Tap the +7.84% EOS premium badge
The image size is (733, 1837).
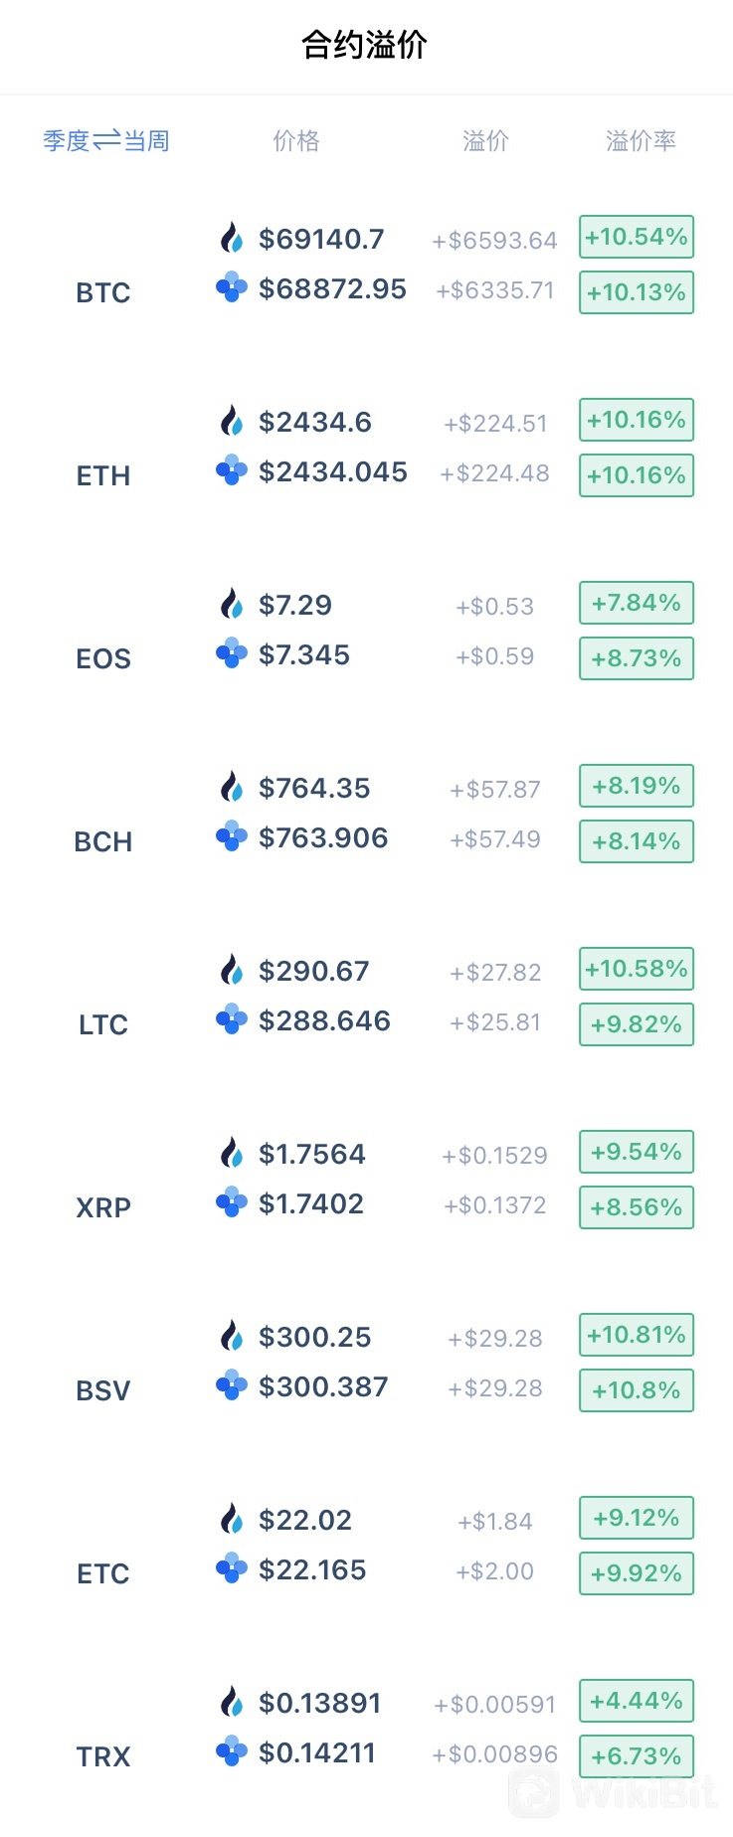637,603
